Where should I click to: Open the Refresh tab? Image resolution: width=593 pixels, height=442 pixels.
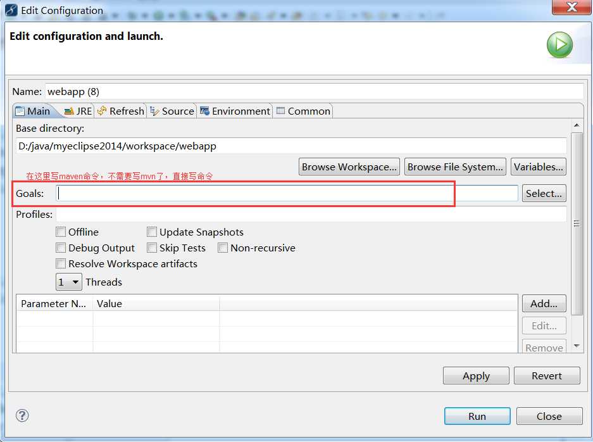click(121, 111)
